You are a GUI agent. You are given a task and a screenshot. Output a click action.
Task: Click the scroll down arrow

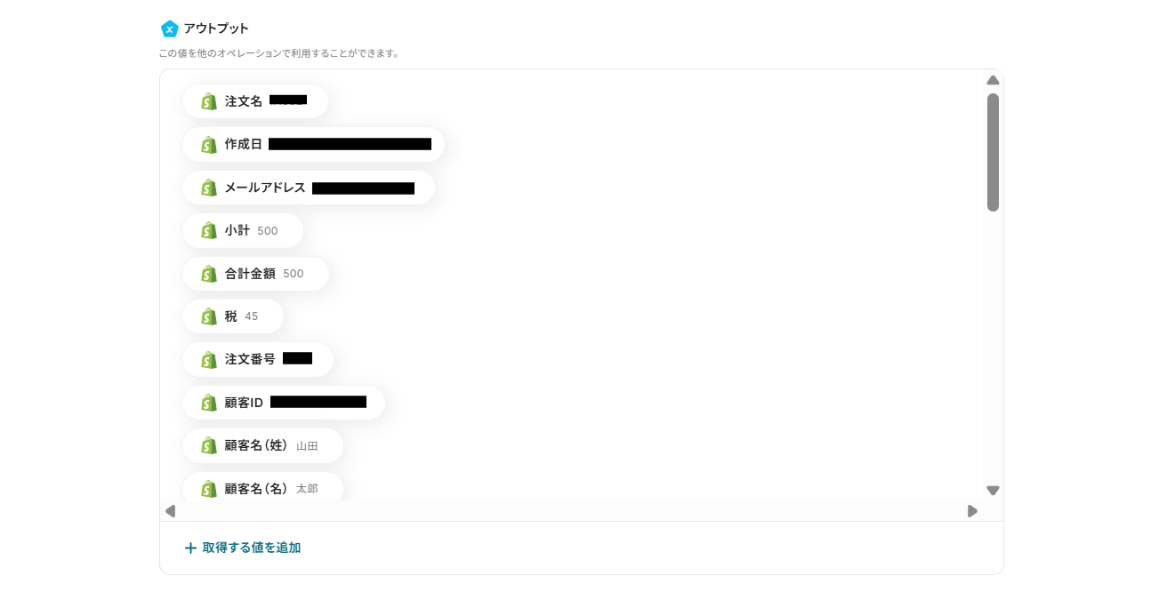coord(994,491)
